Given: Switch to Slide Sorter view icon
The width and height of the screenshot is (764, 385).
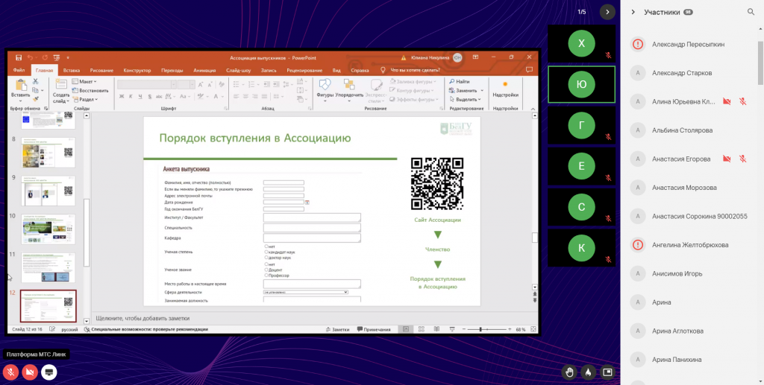Looking at the screenshot, I should tap(422, 330).
